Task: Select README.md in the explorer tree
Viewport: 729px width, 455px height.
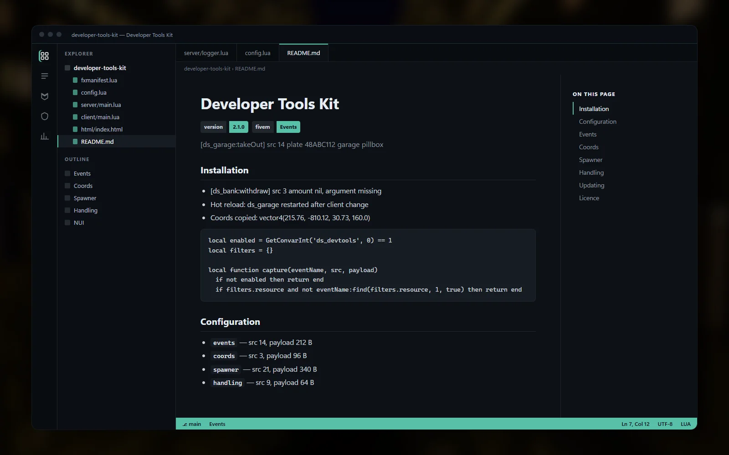Action: point(117,142)
